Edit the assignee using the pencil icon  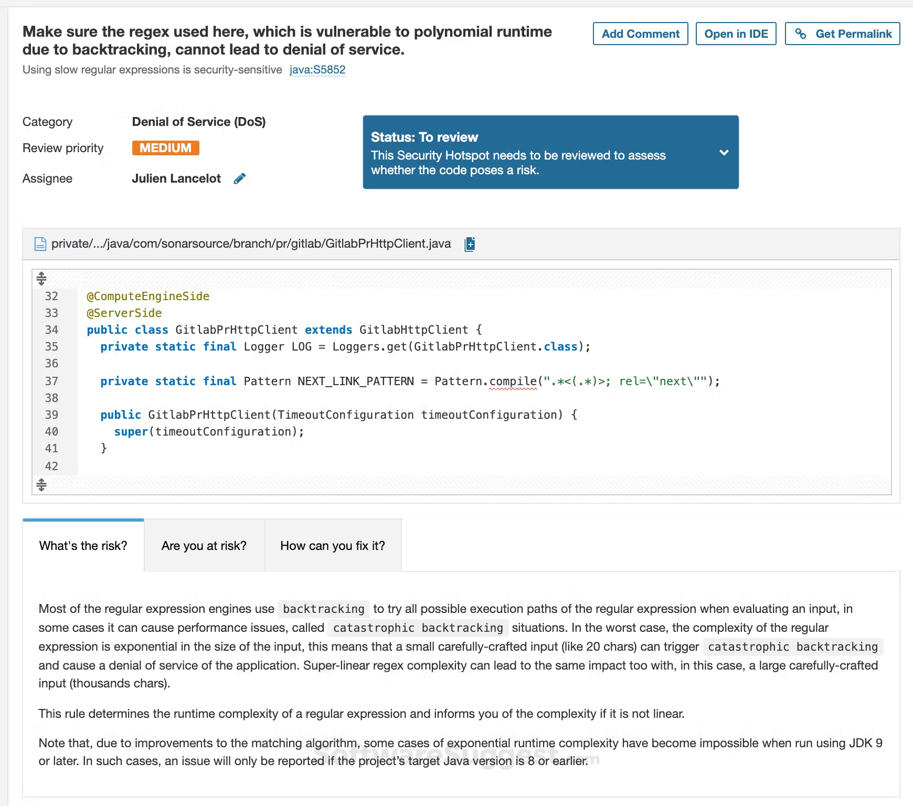point(240,178)
